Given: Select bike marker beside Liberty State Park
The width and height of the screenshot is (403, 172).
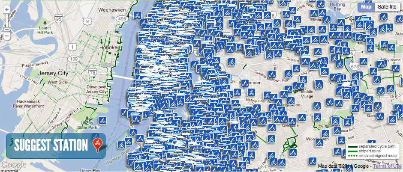Looking at the screenshot, I should [x=103, y=120].
